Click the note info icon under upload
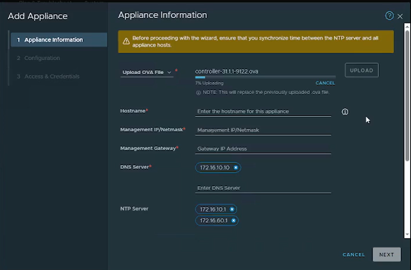Viewport: 411px width, 270px height. click(x=198, y=93)
